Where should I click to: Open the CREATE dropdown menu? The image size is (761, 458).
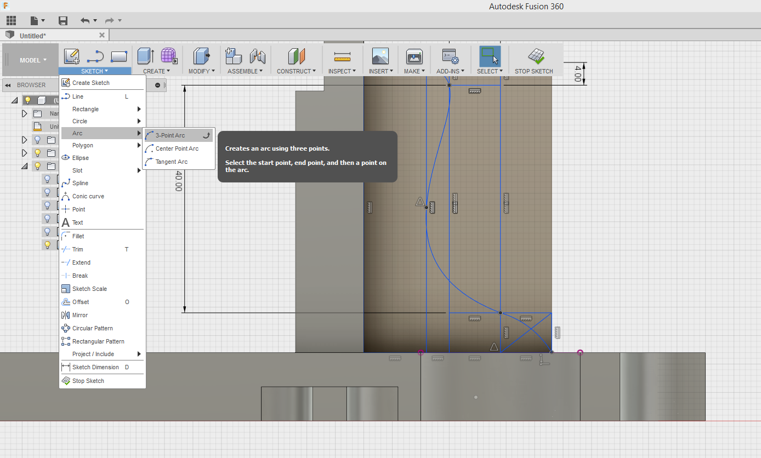(x=156, y=71)
